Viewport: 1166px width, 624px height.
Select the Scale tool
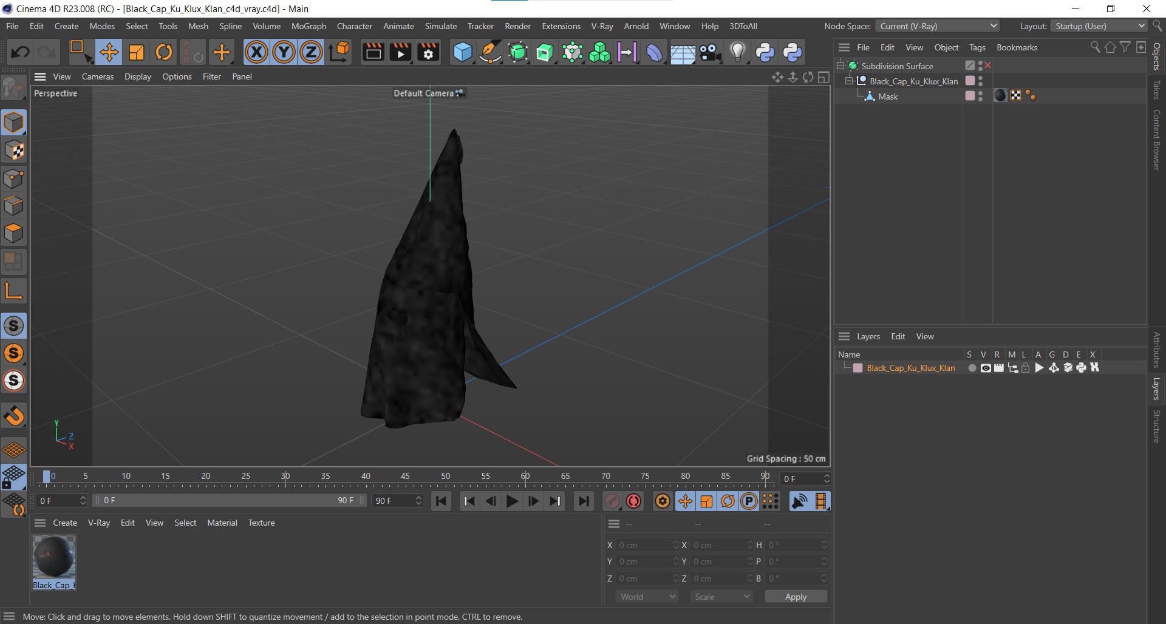click(137, 52)
